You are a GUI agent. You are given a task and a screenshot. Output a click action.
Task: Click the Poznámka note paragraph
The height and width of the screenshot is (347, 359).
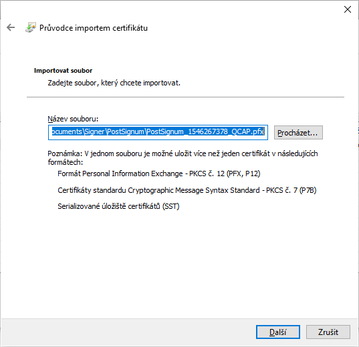pyautogui.click(x=183, y=157)
